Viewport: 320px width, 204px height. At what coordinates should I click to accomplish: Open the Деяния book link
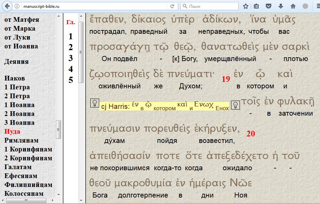click(x=16, y=61)
